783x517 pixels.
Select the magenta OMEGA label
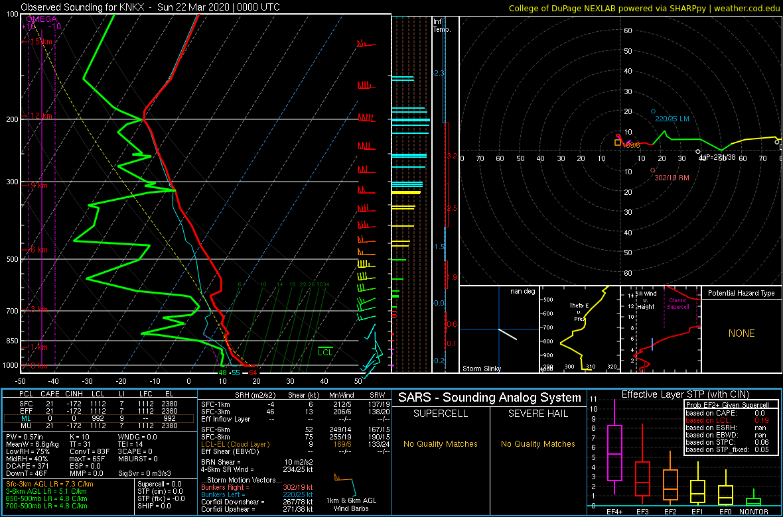click(41, 19)
